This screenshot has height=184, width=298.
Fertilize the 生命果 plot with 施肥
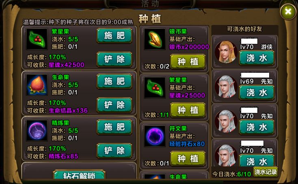[x=114, y=81]
